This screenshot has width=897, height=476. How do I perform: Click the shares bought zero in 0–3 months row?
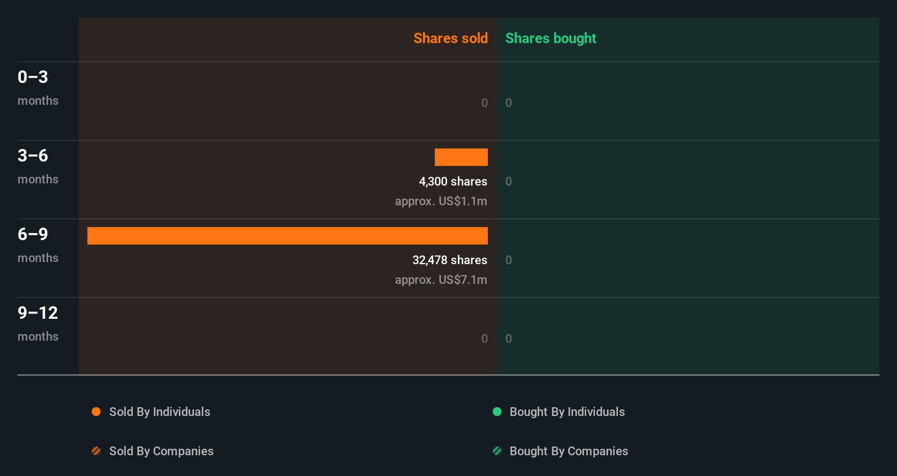click(x=509, y=103)
